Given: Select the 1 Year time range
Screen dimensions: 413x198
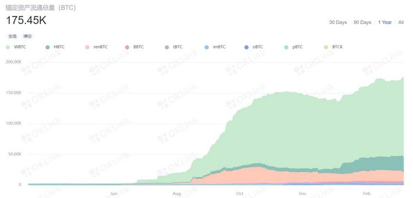Looking at the screenshot, I should click(x=385, y=22).
